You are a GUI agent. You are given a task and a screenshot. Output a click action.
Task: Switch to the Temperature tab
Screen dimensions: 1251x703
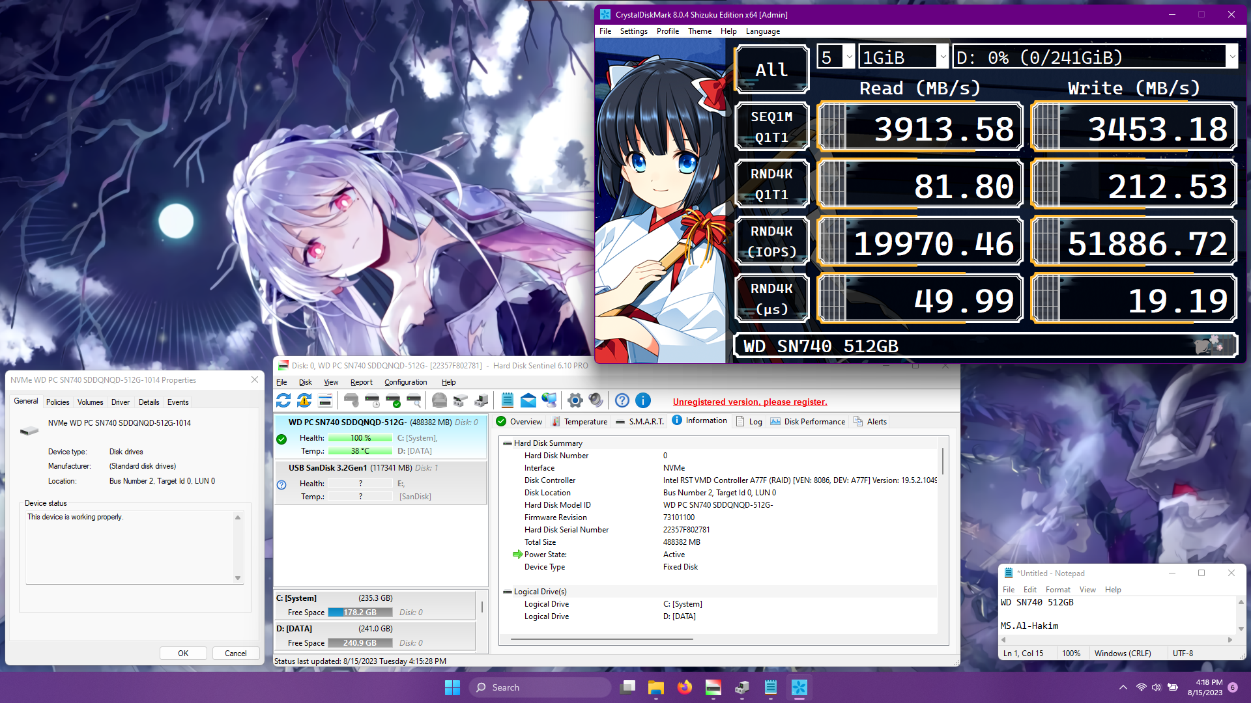click(x=579, y=422)
